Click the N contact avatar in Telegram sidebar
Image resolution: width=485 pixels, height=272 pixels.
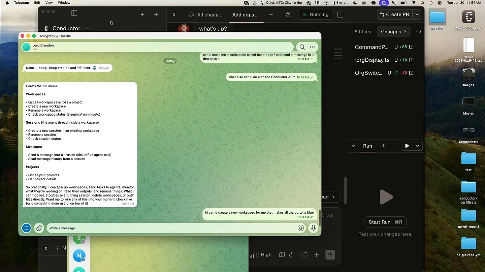(79, 256)
